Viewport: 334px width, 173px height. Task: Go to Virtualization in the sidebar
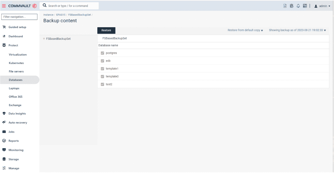pyautogui.click(x=18, y=54)
